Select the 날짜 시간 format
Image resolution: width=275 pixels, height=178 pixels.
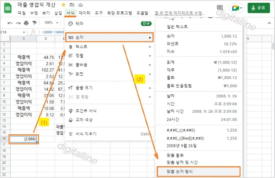[198, 111]
